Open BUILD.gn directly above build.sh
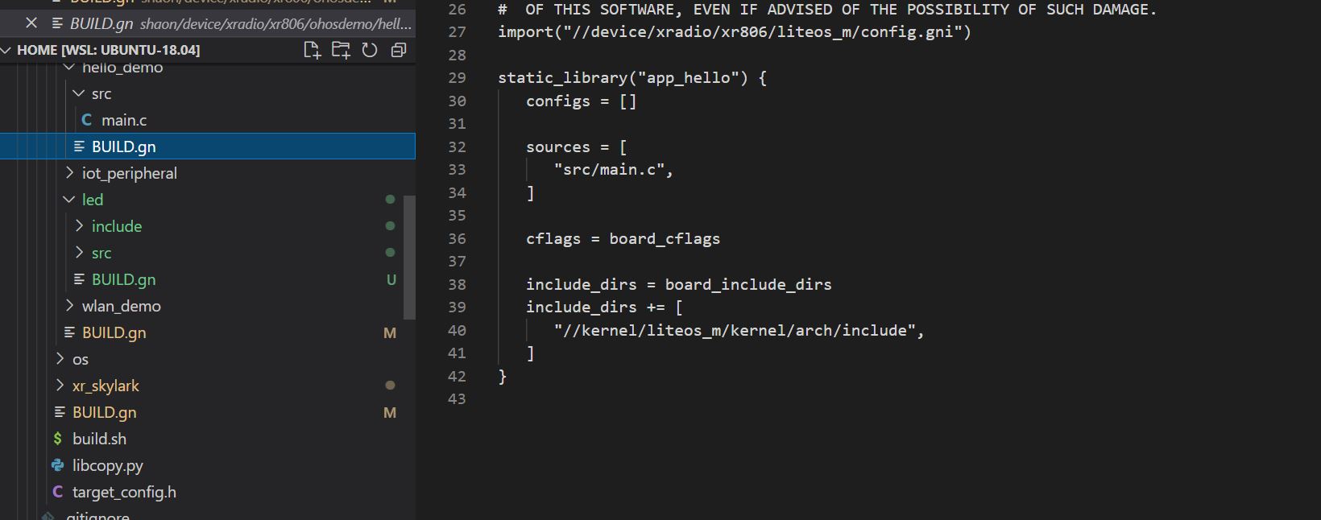The width and height of the screenshot is (1321, 520). pyautogui.click(x=104, y=412)
